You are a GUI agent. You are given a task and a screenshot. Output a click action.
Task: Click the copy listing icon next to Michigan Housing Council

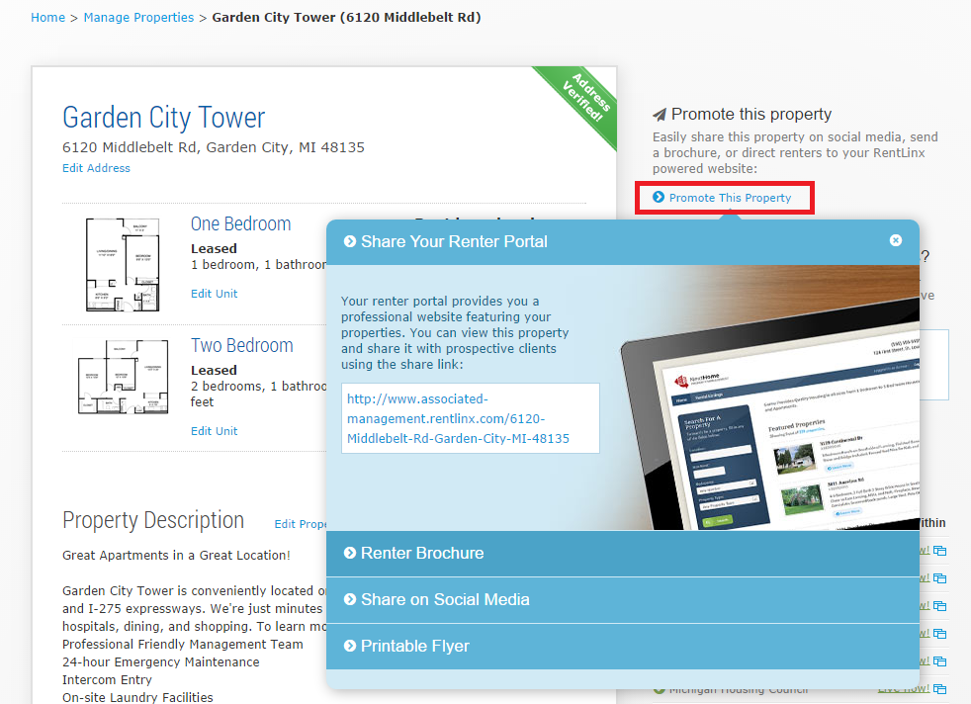(939, 689)
